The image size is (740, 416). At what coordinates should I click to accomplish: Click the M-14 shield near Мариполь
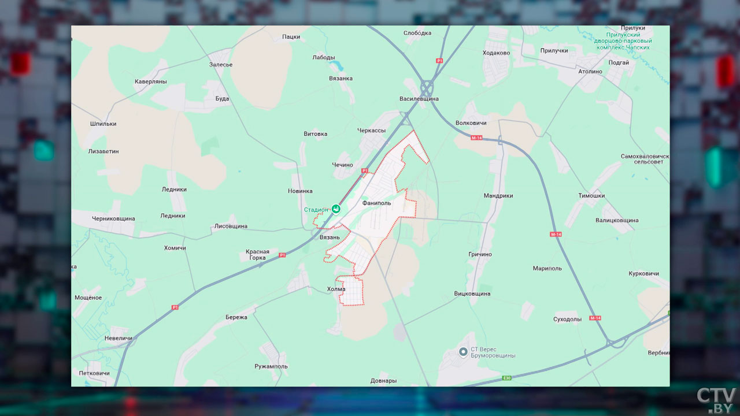556,234
